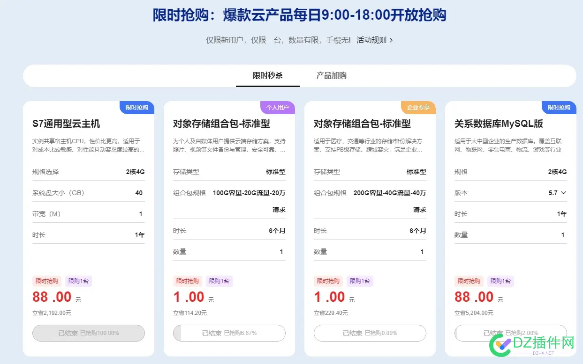Click 已结束 button on S7通用型云主机 card
This screenshot has width=583, height=364.
point(89,333)
